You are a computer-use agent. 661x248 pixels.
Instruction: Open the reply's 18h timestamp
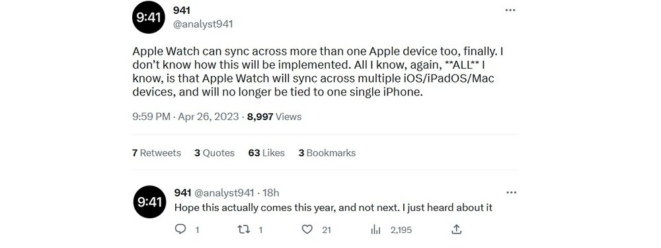coord(270,193)
